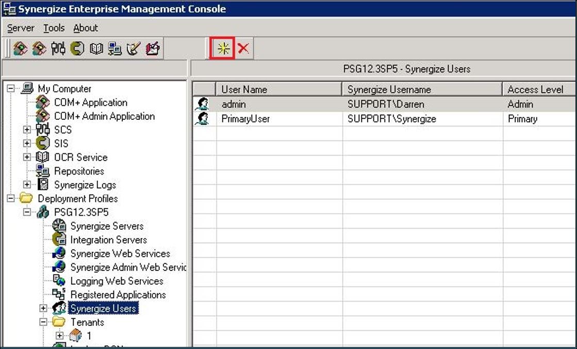Select the Tenants folder in the tree
The width and height of the screenshot is (577, 349).
pyautogui.click(x=87, y=322)
